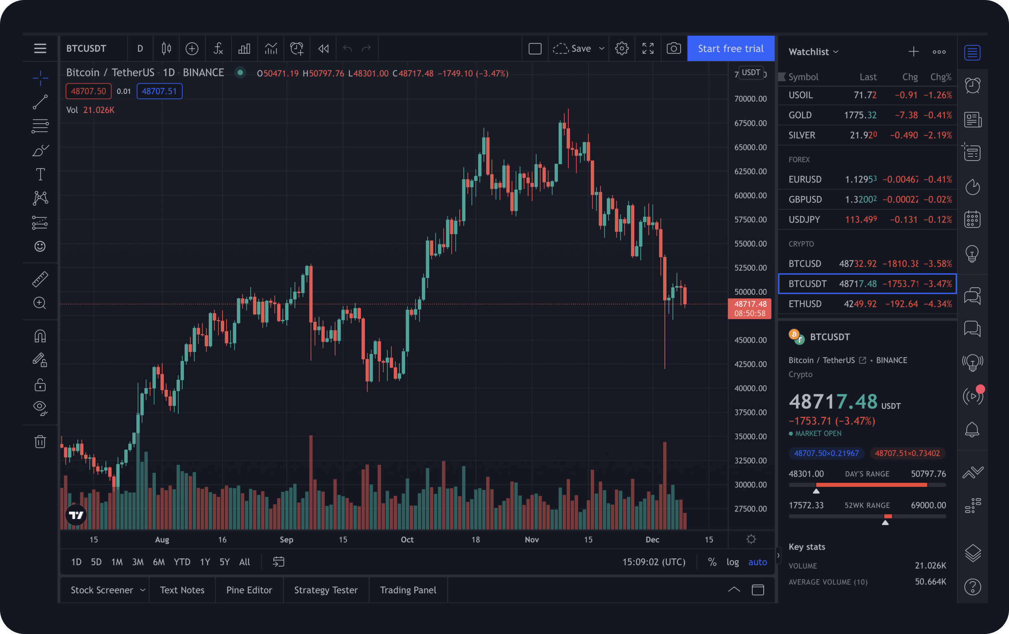Open the replay rewind button
Screen dimensions: 1009x634
(323, 48)
